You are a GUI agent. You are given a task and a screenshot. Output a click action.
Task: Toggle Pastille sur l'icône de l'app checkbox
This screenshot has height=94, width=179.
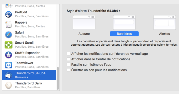(68, 64)
